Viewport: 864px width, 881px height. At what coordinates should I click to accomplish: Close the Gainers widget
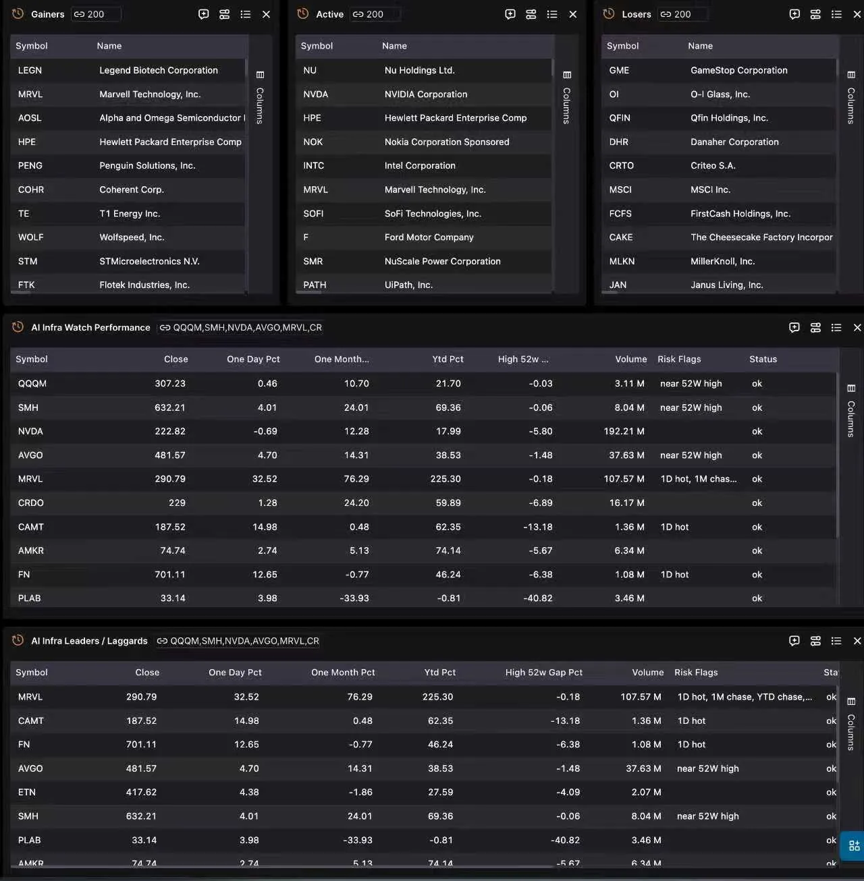(267, 14)
